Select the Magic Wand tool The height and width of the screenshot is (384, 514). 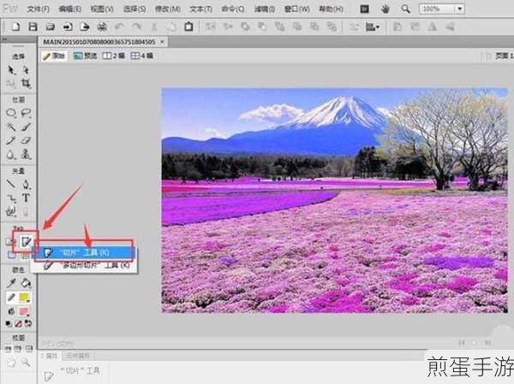pyautogui.click(x=11, y=127)
